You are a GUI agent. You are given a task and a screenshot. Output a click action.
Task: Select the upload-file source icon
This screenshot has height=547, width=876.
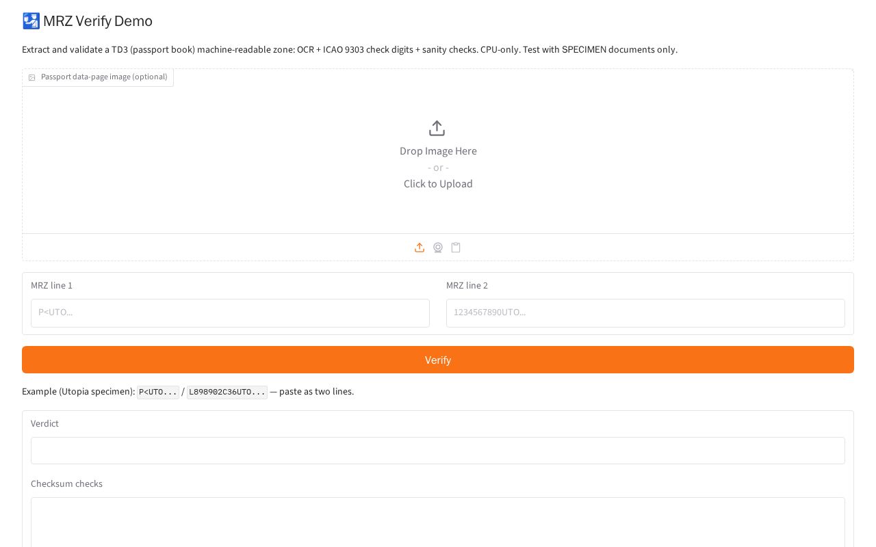click(x=420, y=248)
